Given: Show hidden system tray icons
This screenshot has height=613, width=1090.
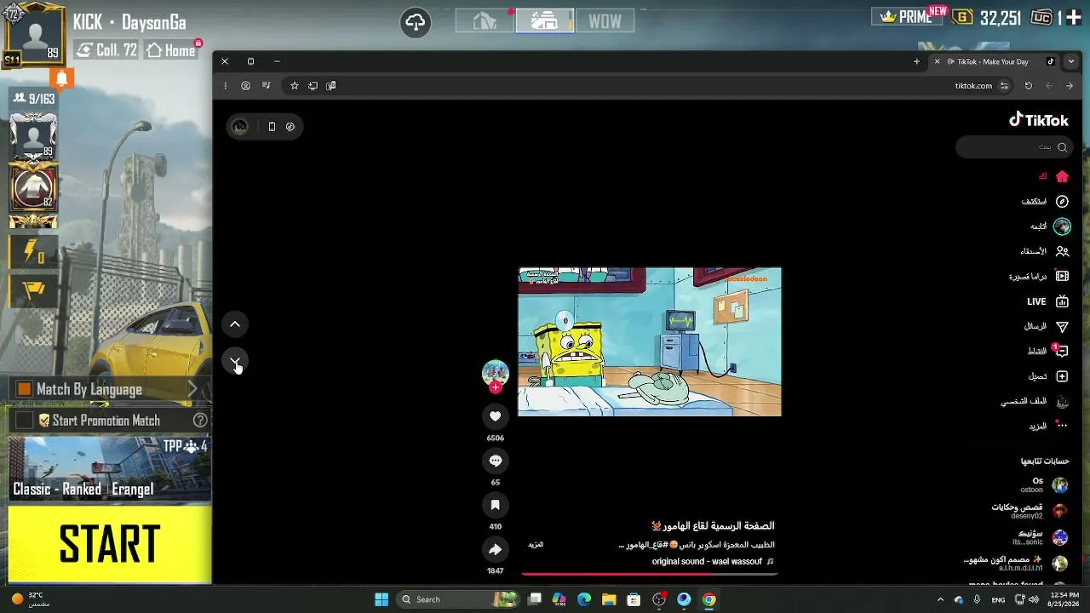Looking at the screenshot, I should (x=940, y=599).
